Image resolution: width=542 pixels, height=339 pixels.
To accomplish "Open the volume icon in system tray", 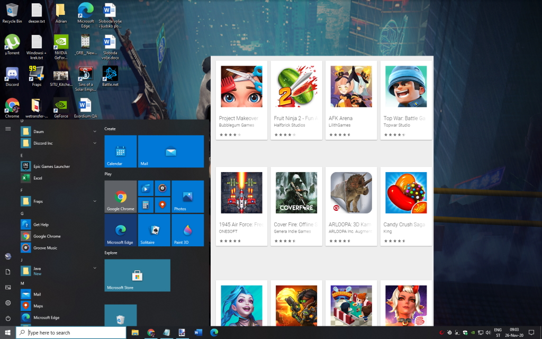I will click(488, 333).
